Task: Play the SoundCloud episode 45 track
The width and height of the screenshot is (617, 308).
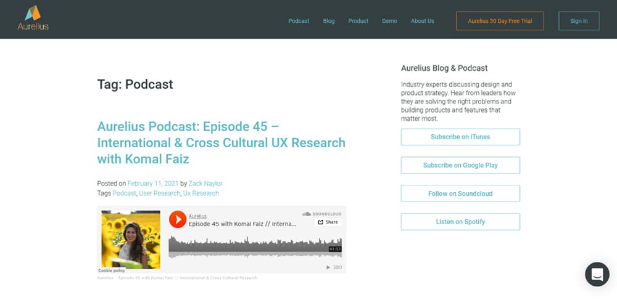Action: coord(178,219)
